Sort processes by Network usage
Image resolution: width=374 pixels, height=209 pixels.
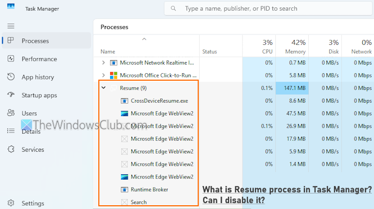coord(358,47)
